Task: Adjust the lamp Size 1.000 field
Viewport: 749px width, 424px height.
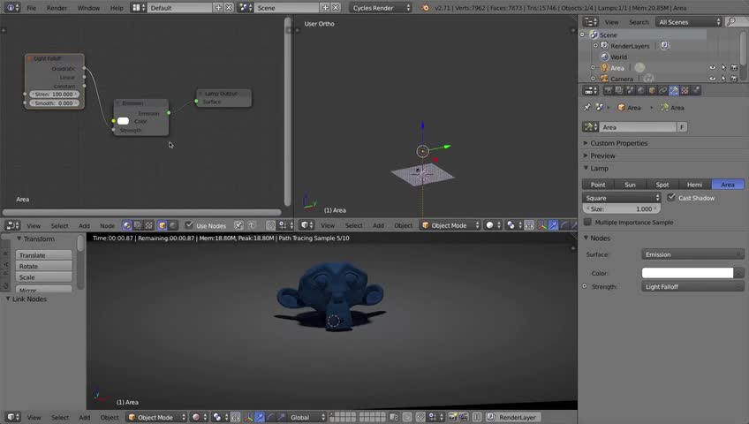Action: [x=622, y=208]
